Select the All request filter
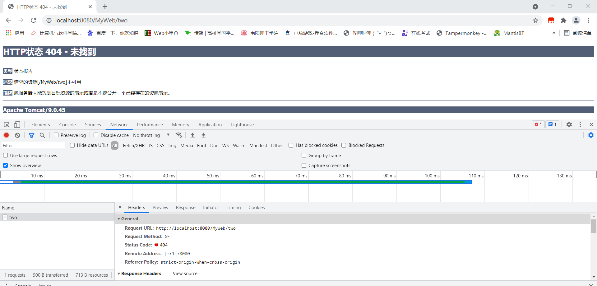Viewport: 597px width, 286px height. [114, 145]
